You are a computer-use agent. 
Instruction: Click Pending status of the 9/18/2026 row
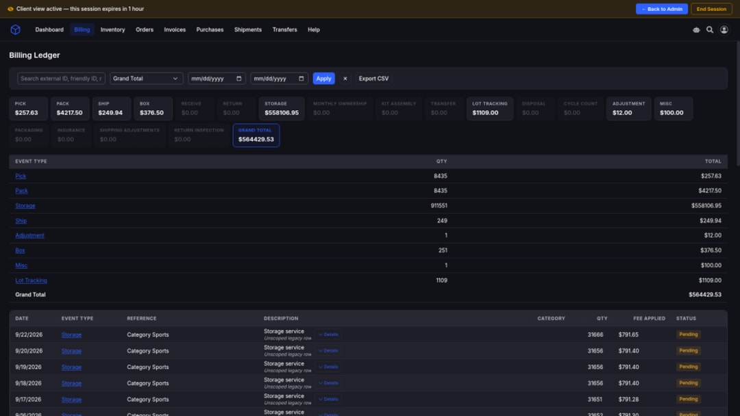point(688,383)
